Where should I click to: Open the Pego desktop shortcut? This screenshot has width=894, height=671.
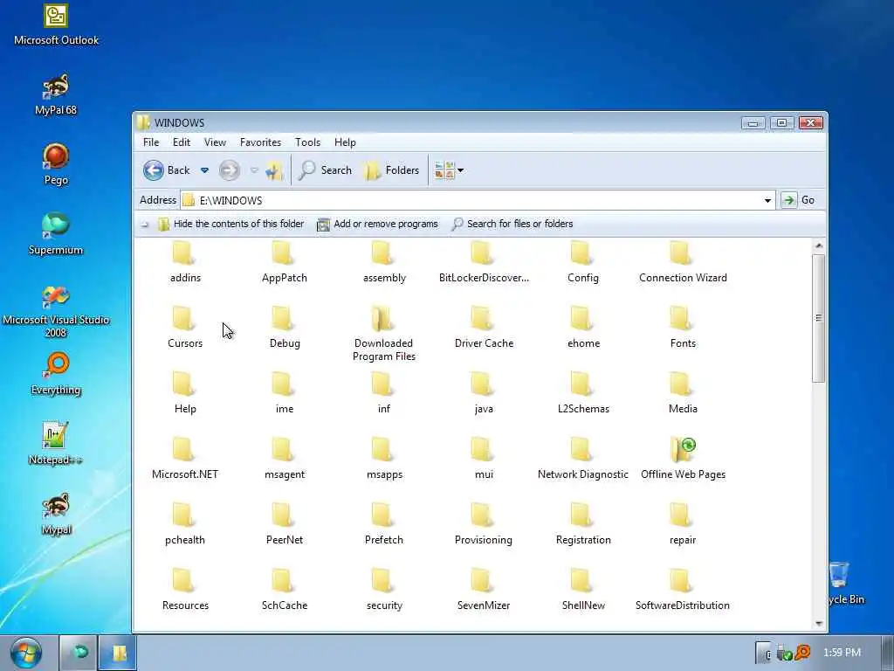56,164
